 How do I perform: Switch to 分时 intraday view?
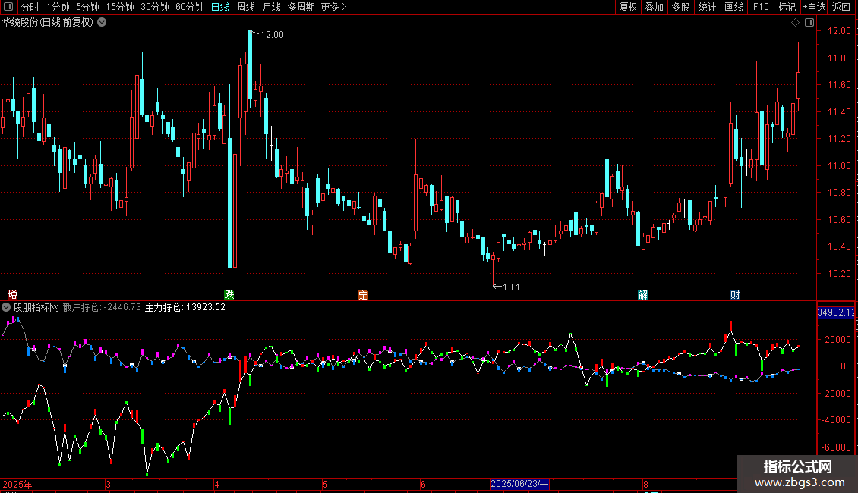point(30,7)
